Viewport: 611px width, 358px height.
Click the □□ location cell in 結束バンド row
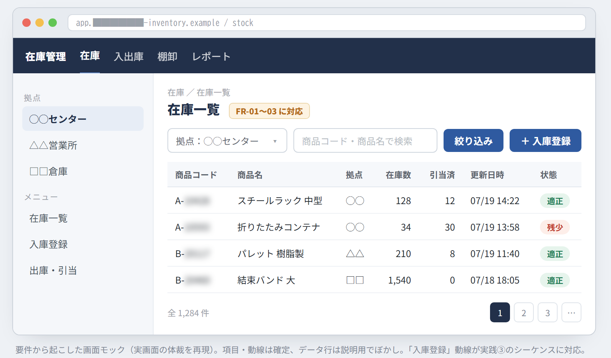(355, 280)
